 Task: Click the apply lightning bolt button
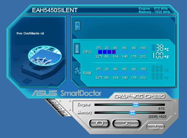click(126, 123)
